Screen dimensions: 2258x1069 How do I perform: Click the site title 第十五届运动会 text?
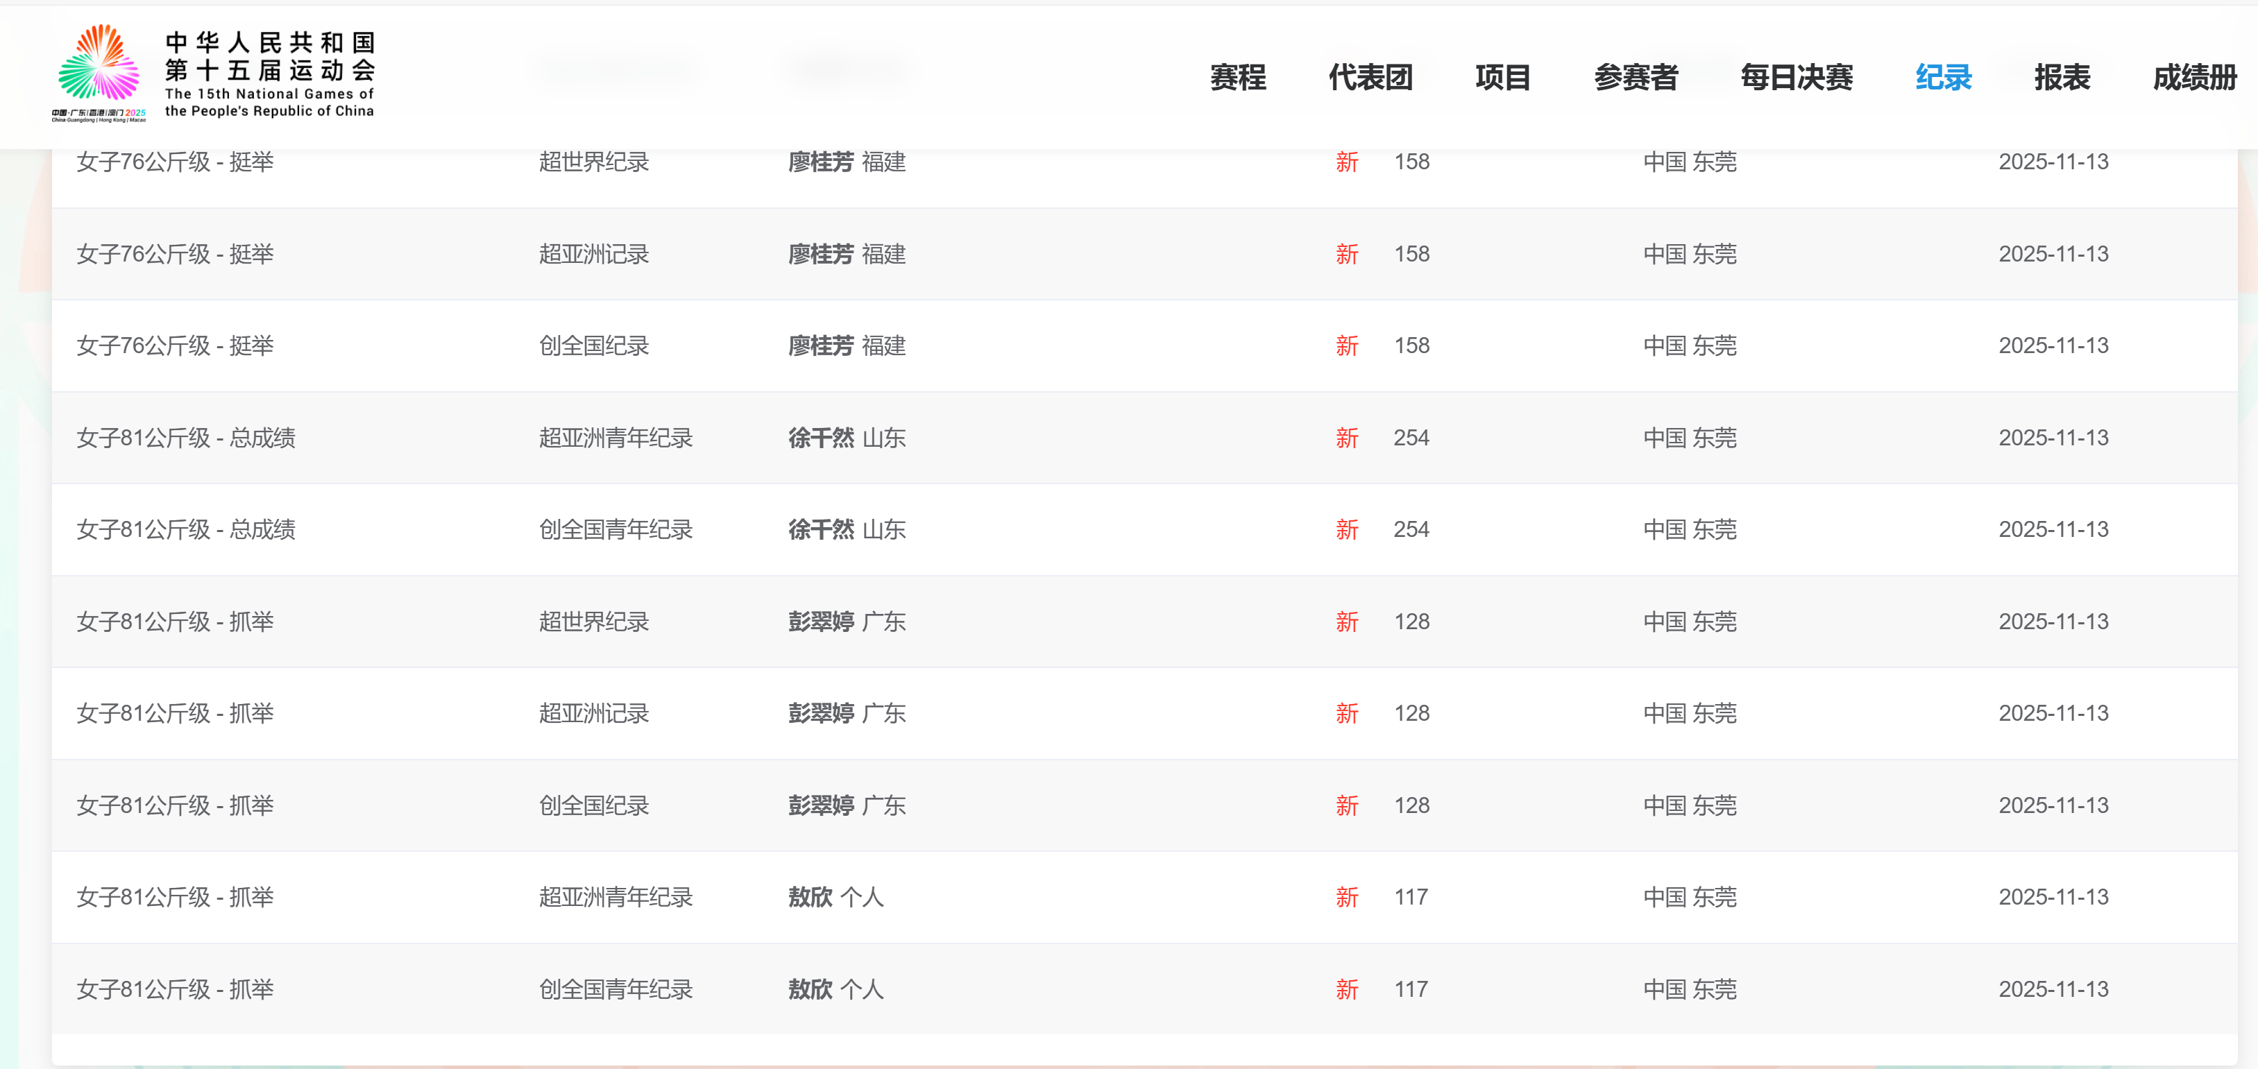(270, 70)
